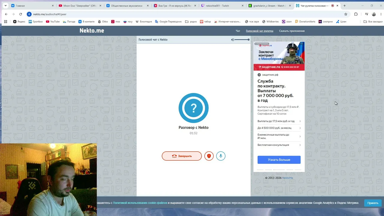The height and width of the screenshot is (216, 384).
Task: Switch to the Moon Duo Sleepwalker tab
Action: (x=80, y=6)
